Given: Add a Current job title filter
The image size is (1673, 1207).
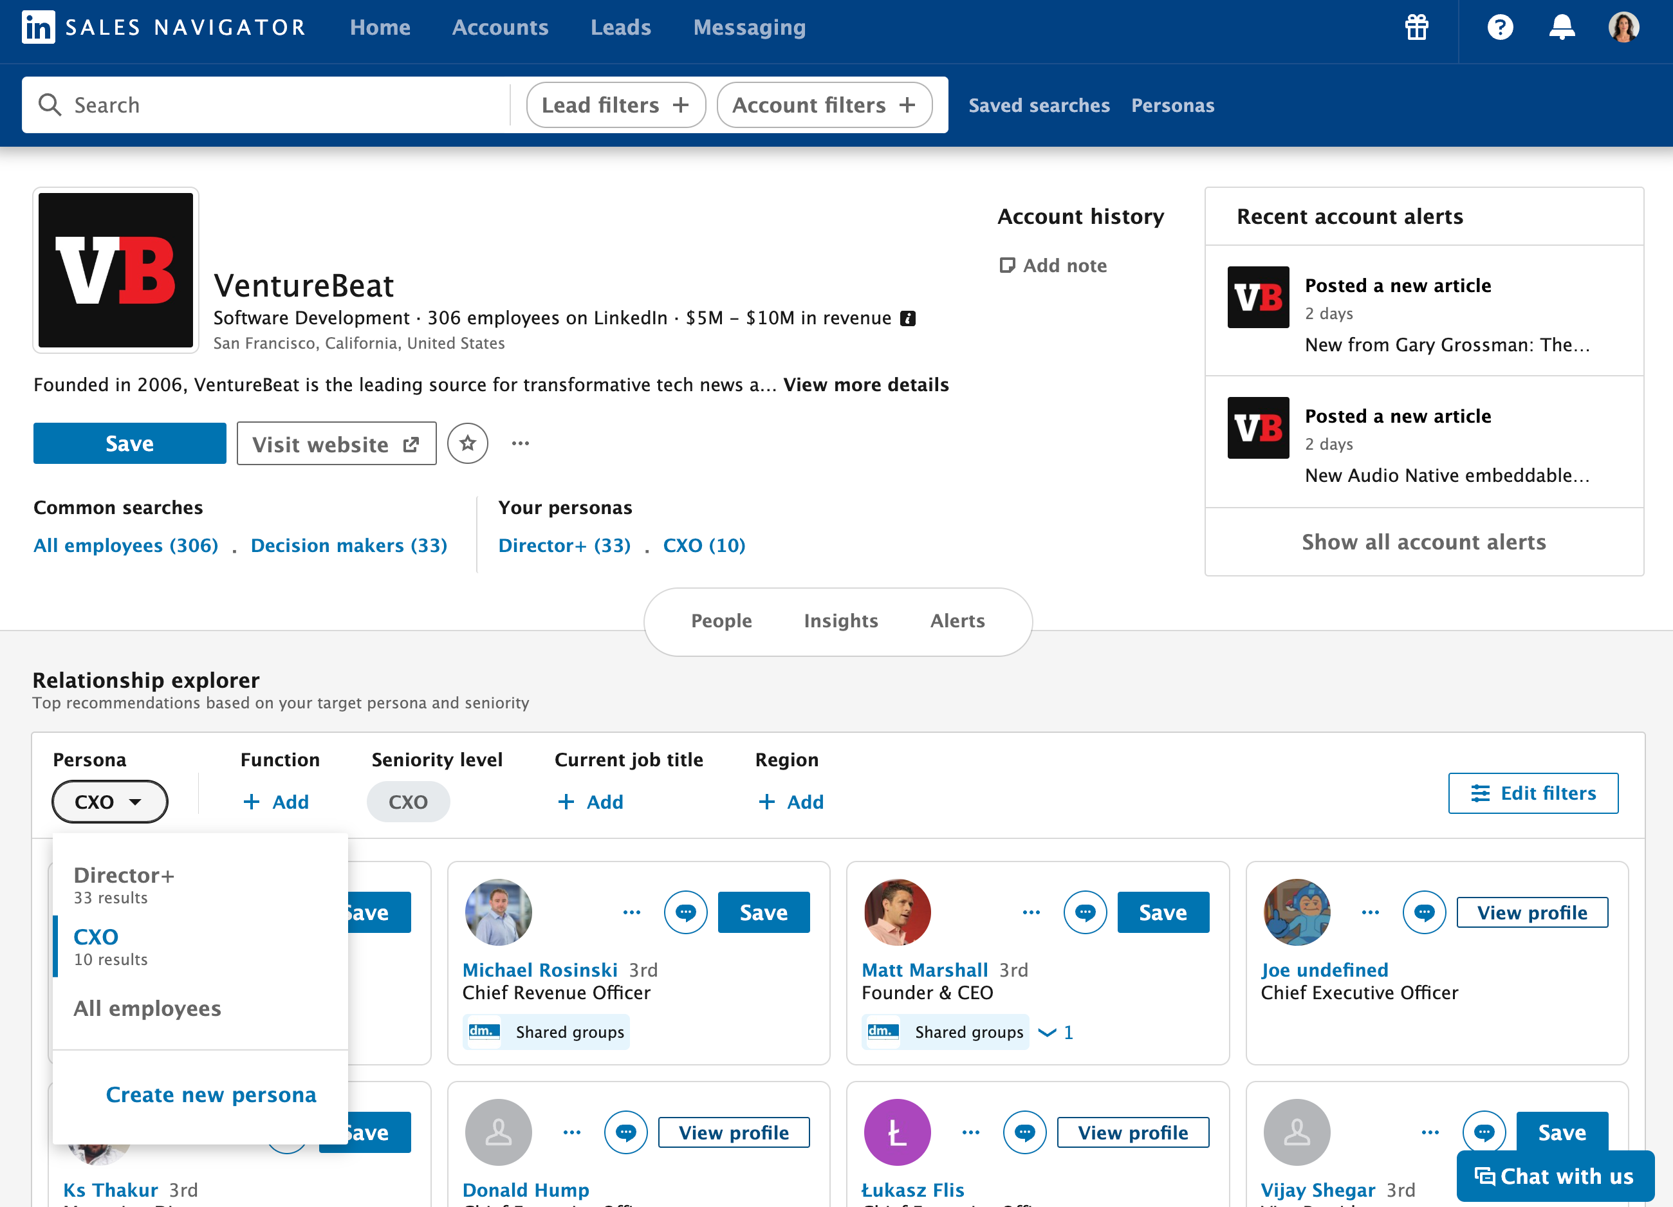Looking at the screenshot, I should (590, 802).
